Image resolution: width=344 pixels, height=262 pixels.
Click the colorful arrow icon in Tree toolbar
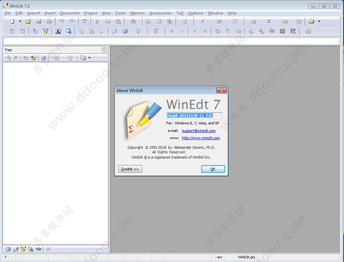click(33, 58)
